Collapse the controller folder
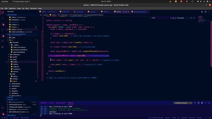This screenshot has height=119, width=212. [x=16, y=43]
